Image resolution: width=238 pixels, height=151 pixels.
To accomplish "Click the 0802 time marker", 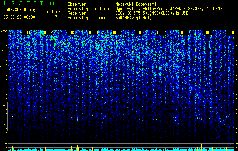I will (48, 32).
